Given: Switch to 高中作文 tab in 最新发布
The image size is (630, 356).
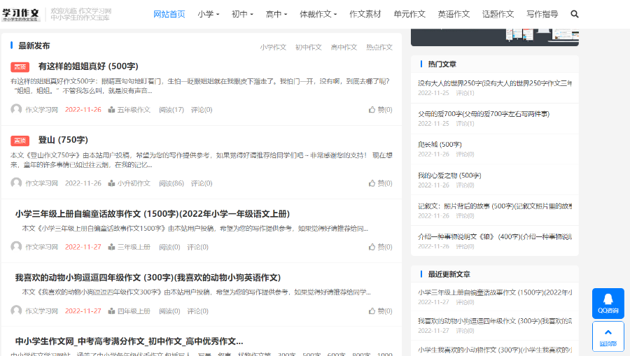Looking at the screenshot, I should (344, 48).
